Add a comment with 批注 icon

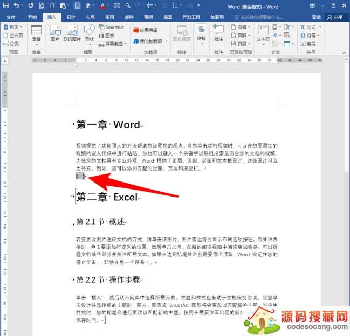(218, 32)
